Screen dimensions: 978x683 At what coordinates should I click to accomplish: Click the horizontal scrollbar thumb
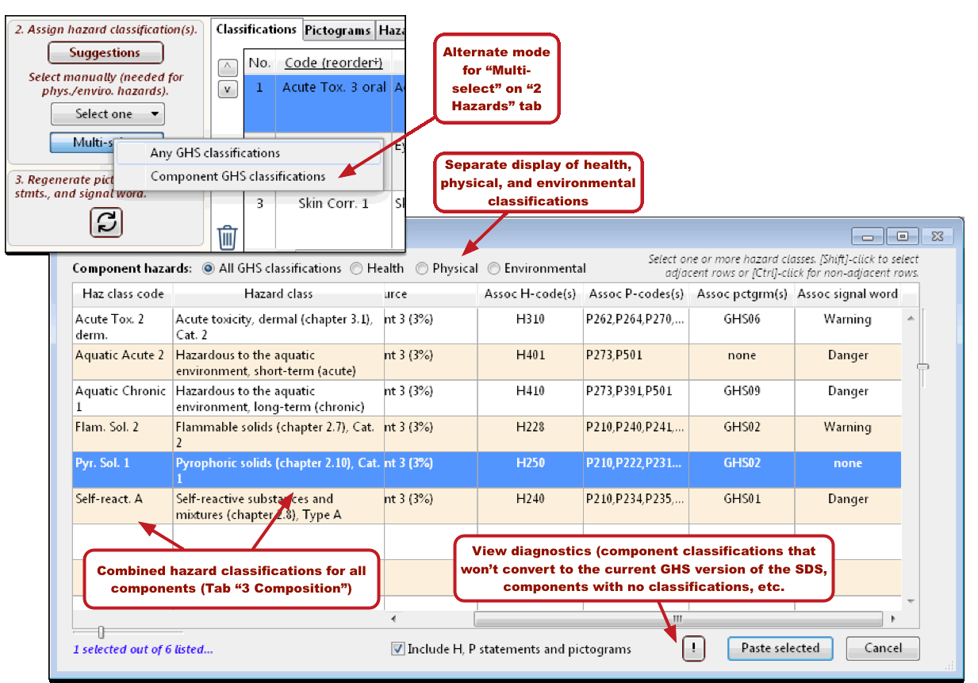[678, 619]
